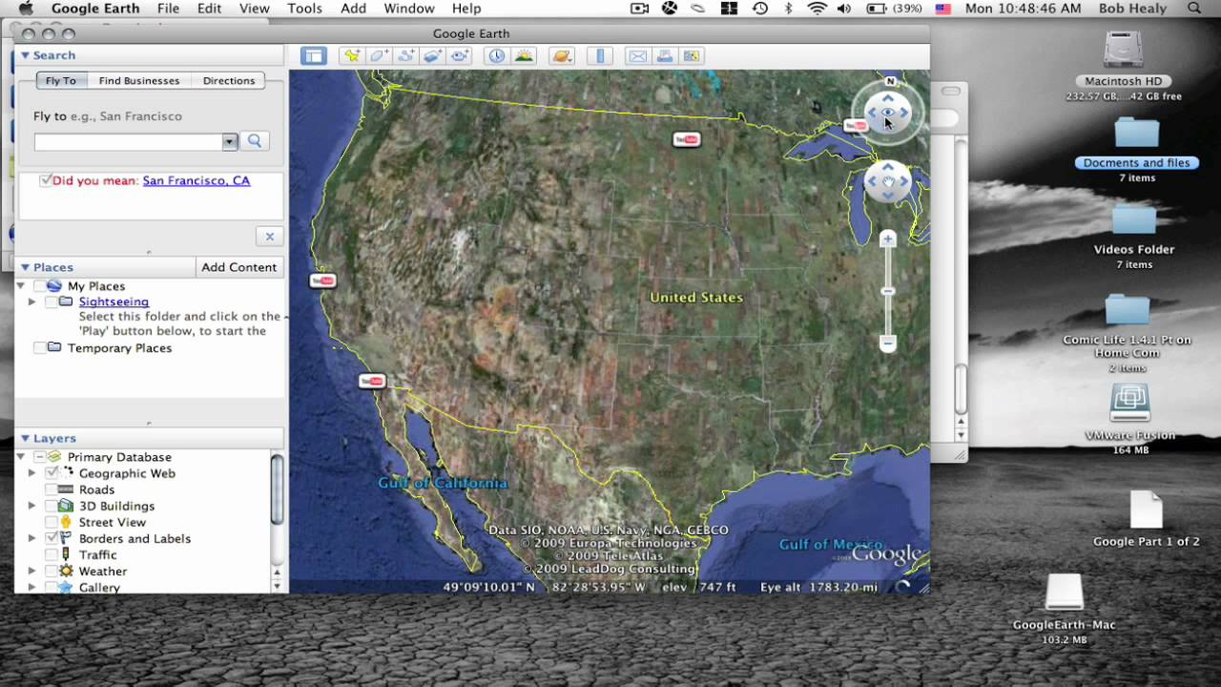Expand the Weather layer tree arrow
1221x687 pixels.
pyautogui.click(x=31, y=571)
